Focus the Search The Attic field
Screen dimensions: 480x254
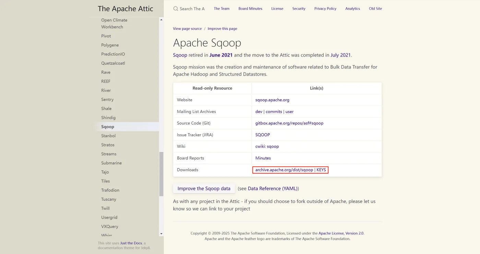click(192, 9)
